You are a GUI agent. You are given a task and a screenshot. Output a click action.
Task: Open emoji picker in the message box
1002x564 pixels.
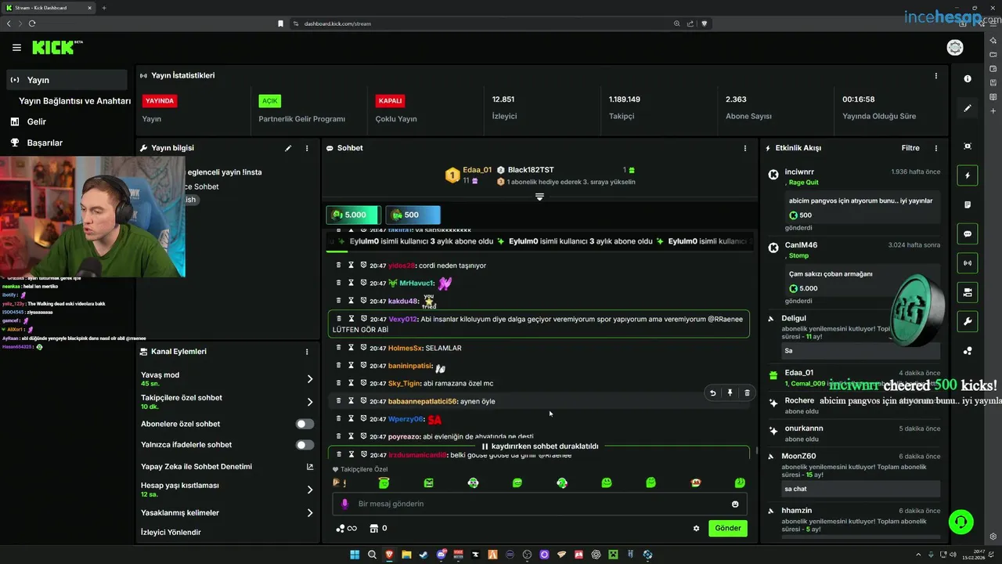735,504
